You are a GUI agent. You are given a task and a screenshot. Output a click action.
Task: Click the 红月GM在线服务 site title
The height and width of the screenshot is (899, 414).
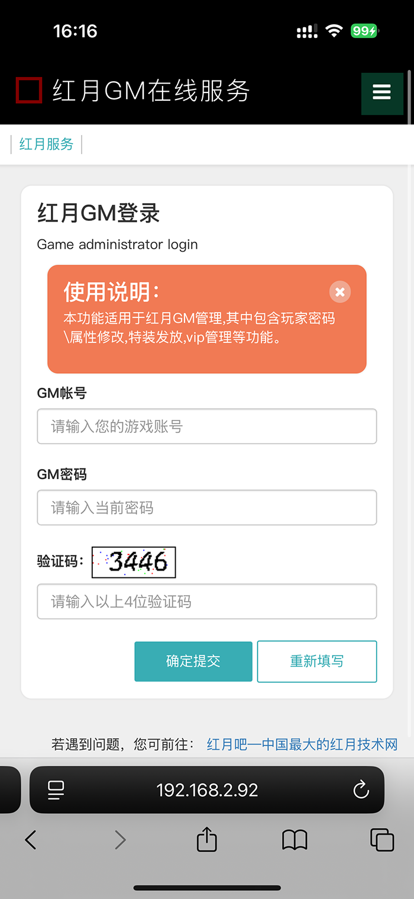151,91
